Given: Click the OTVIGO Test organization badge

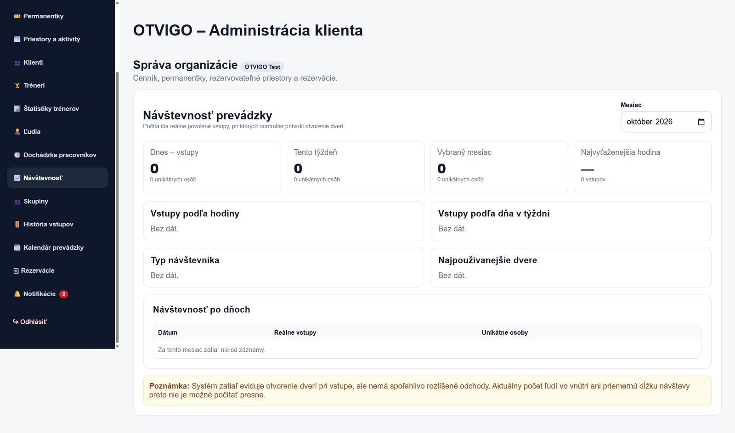Looking at the screenshot, I should coord(262,67).
